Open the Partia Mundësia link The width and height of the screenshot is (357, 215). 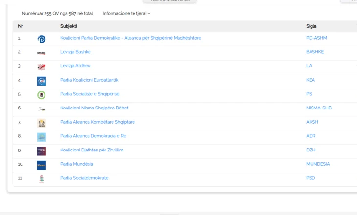77,164
